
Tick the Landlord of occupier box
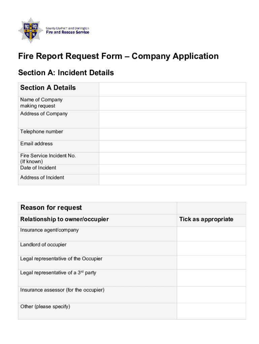(x=211, y=248)
